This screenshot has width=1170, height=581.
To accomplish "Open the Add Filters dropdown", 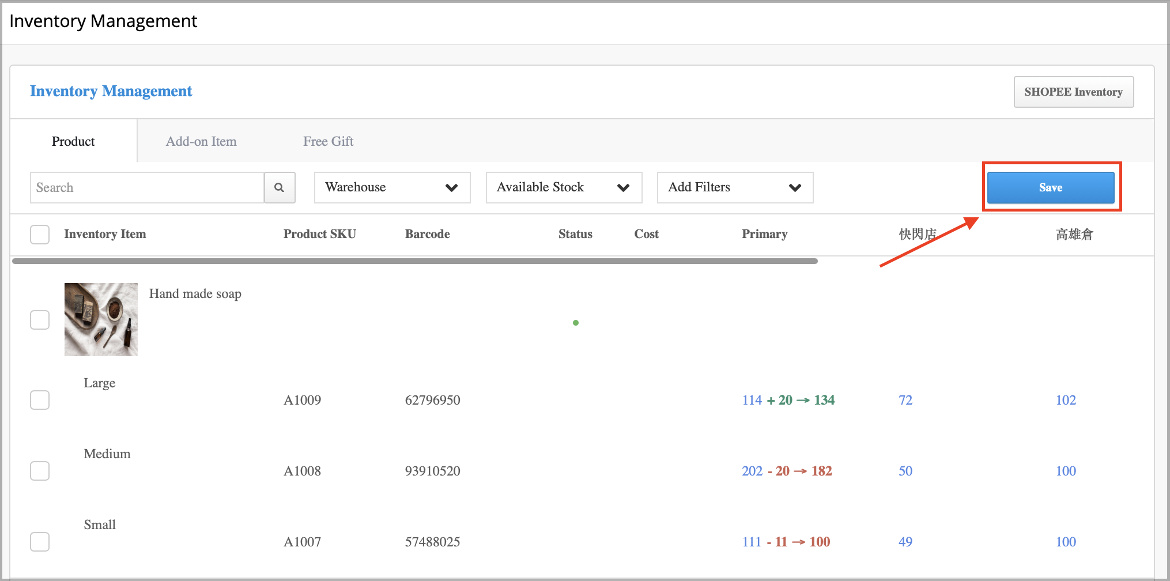I will click(x=735, y=187).
